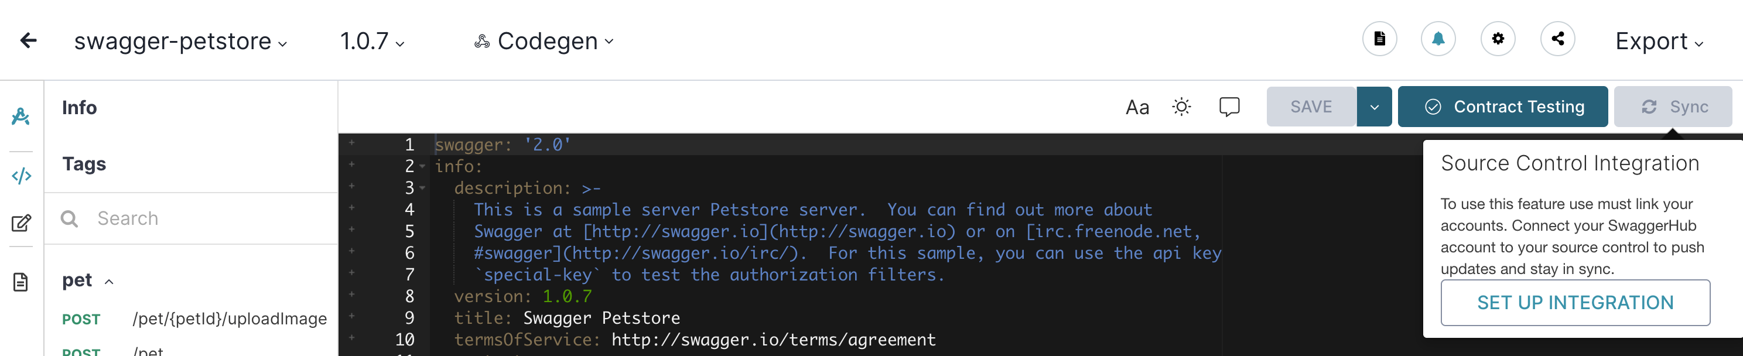The image size is (1743, 356).
Task: Open the font size Aa control
Action: tap(1137, 107)
